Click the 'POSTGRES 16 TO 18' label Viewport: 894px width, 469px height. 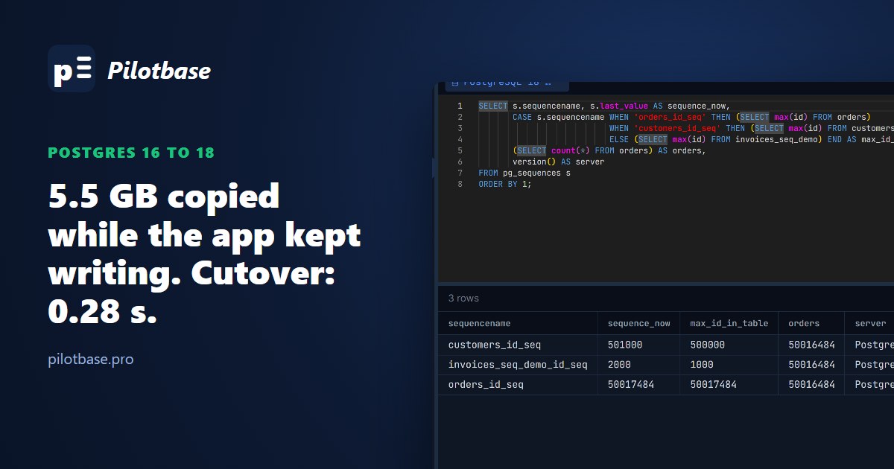click(x=131, y=153)
